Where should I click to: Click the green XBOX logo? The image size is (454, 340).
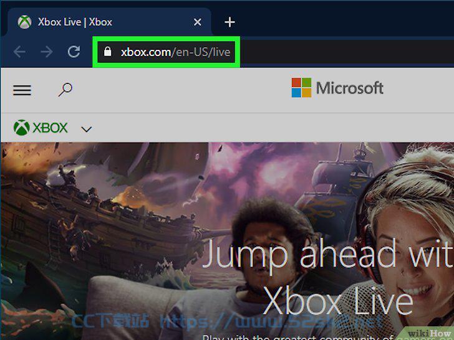tap(41, 128)
